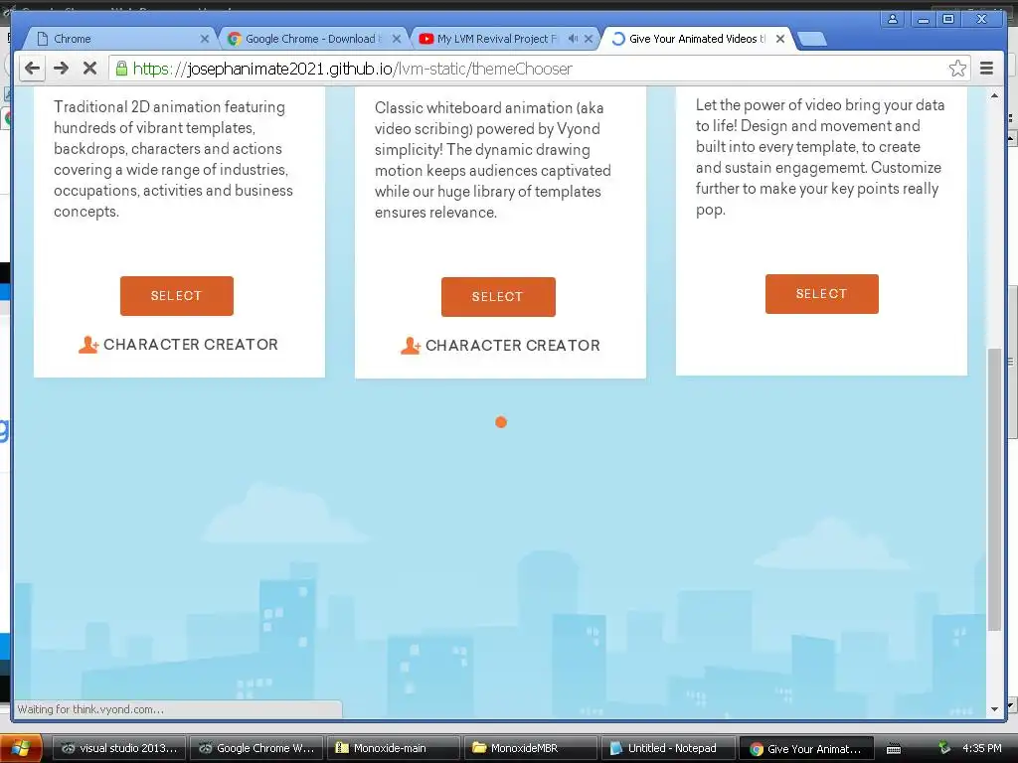The width and height of the screenshot is (1018, 763).
Task: Go forward with the browser forward arrow
Action: [61, 69]
